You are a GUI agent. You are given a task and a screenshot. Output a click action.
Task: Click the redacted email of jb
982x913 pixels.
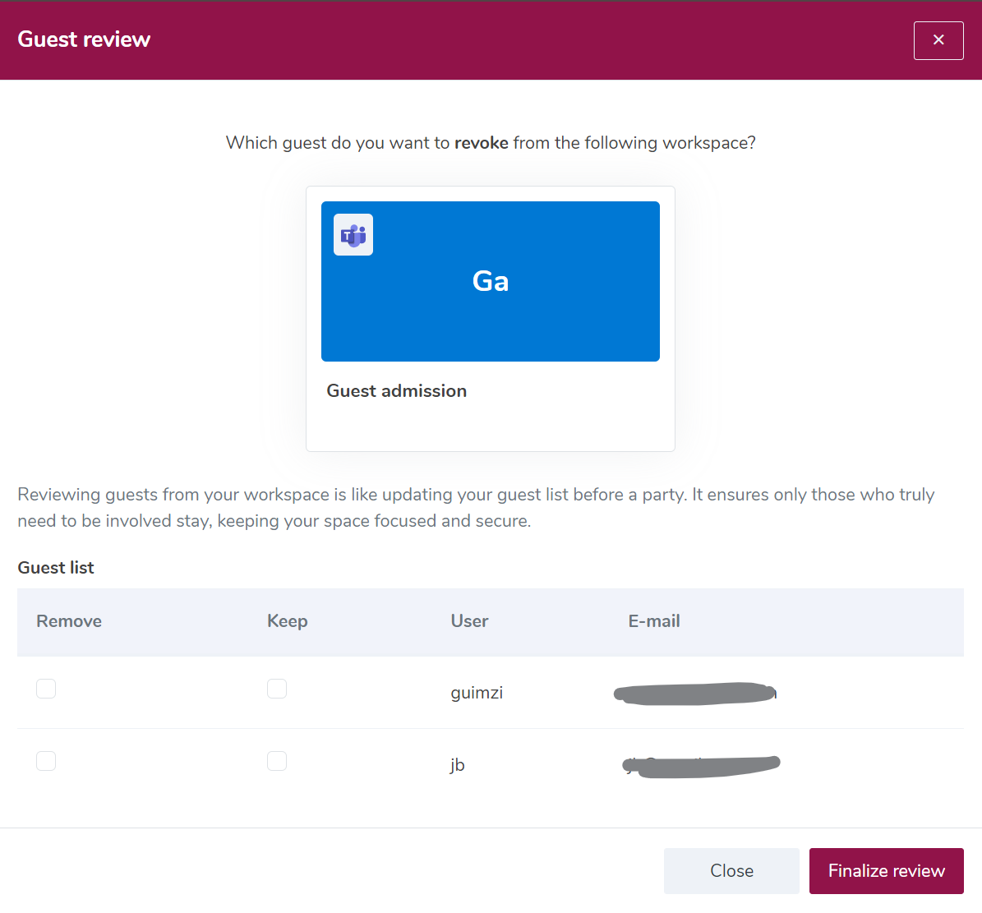[701, 765]
